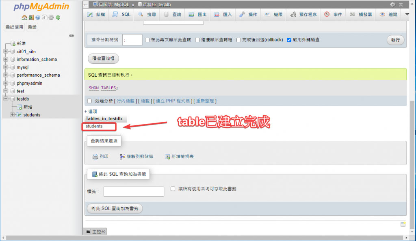416x241 pixels.
Task: Click the page settings gear at top right
Action: point(392,4)
